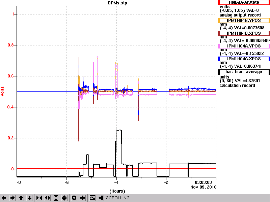Click the SCROLLING status label
This screenshot has height=202, width=270.
(x=117, y=198)
